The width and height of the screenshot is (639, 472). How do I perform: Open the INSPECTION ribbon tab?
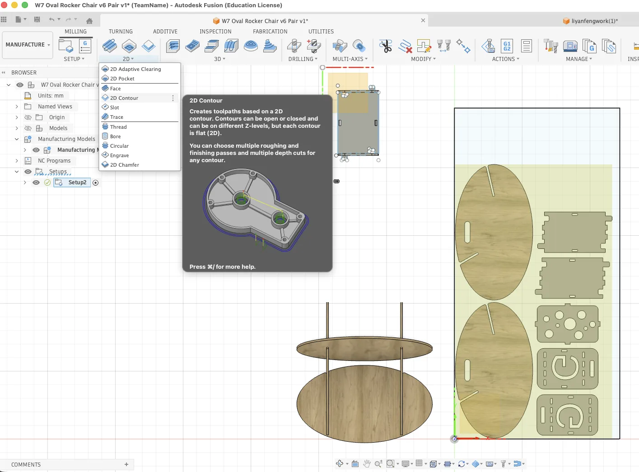215,31
